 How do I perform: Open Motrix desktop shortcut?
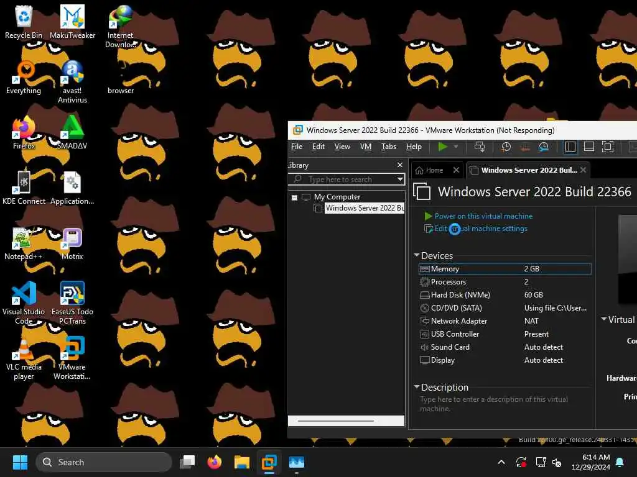(72, 243)
